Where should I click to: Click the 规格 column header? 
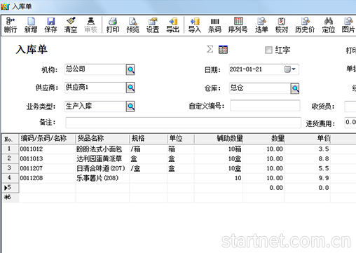[x=148, y=139]
